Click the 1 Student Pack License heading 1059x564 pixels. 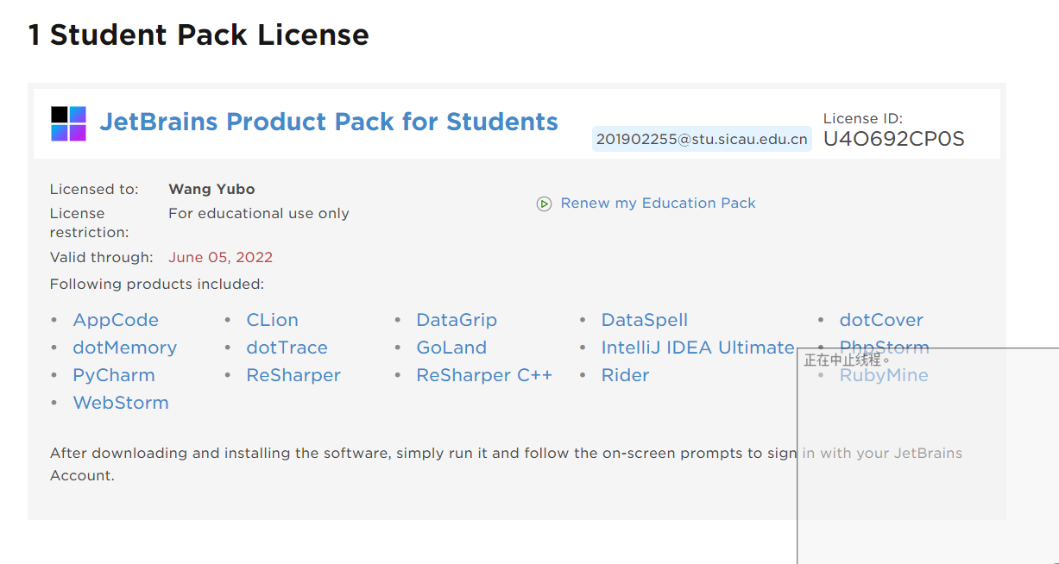click(x=199, y=34)
